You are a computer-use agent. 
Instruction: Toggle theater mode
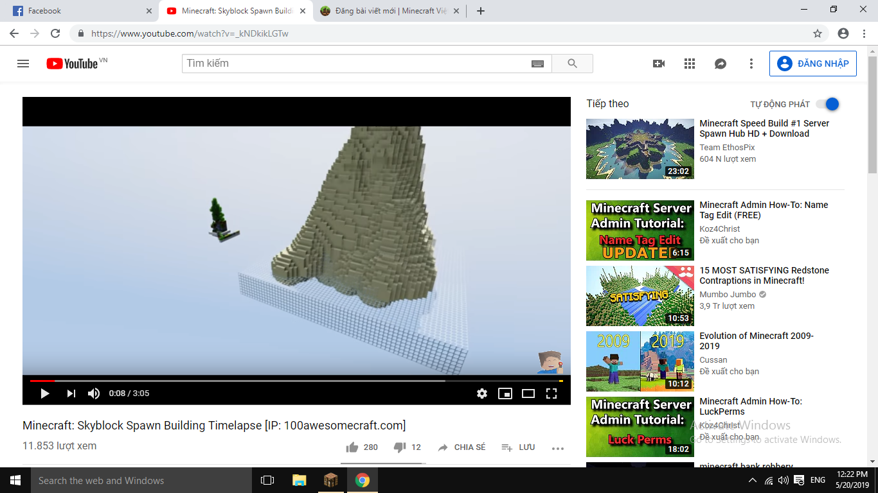pyautogui.click(x=528, y=394)
